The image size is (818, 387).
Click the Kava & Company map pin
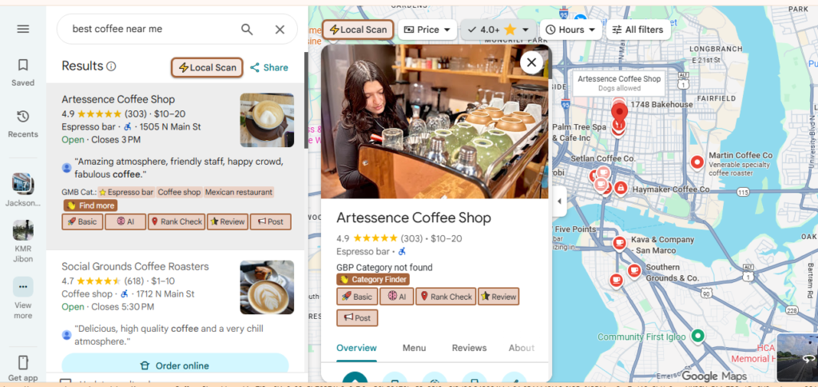point(619,243)
